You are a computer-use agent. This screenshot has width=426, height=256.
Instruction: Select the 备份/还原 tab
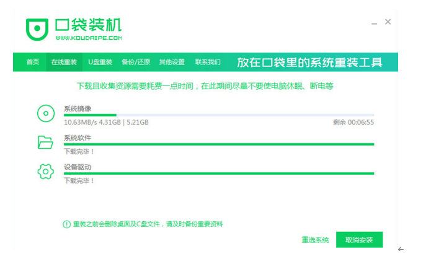(136, 63)
